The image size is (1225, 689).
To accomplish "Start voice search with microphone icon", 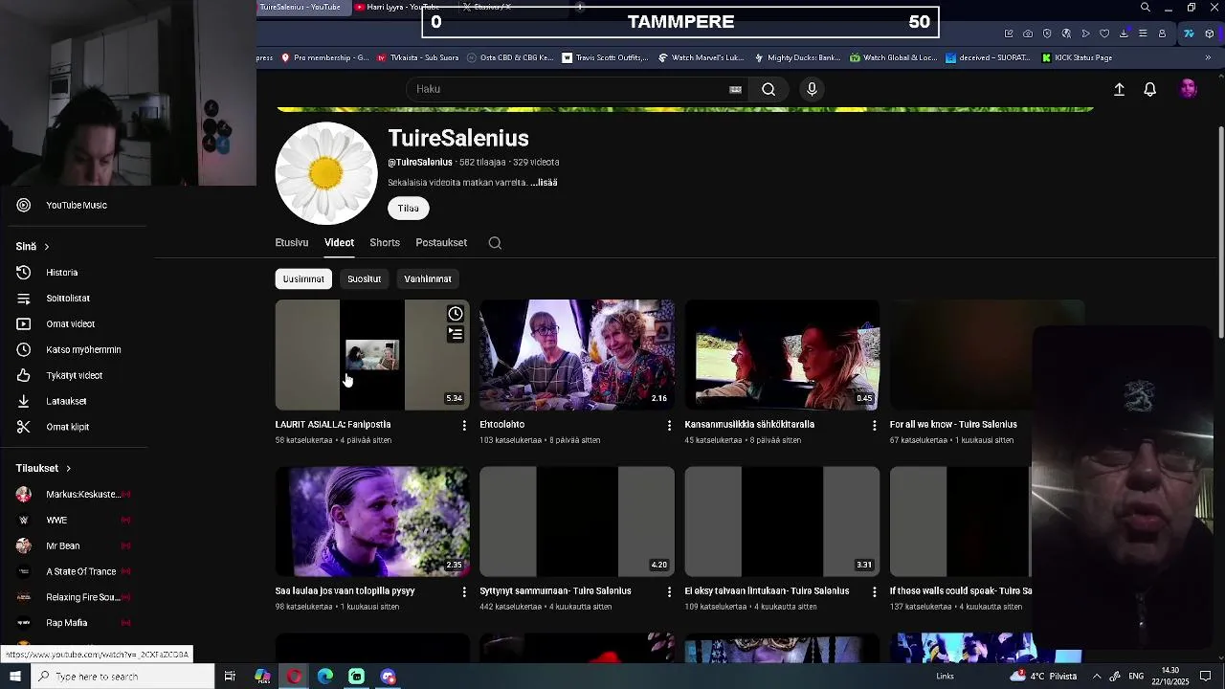I will pos(812,89).
